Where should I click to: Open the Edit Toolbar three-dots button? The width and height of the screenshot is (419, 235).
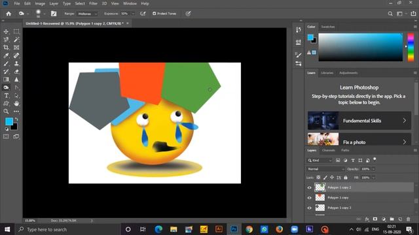click(x=16, y=112)
